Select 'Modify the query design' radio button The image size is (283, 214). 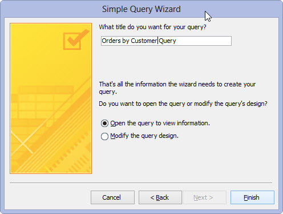[104, 136]
